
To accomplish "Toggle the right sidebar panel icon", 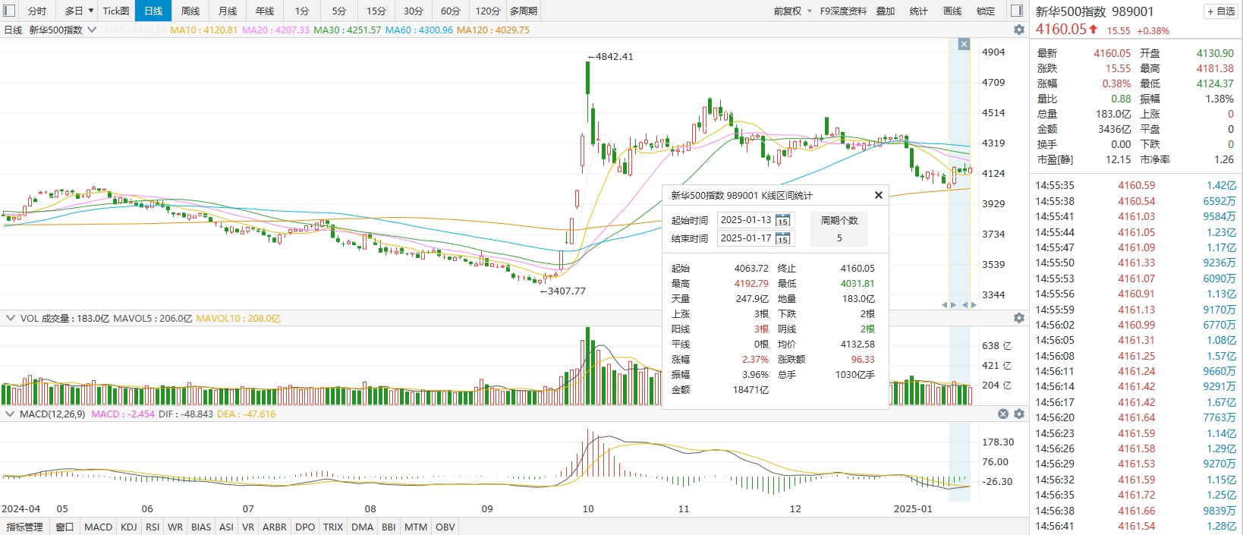I will (1017, 11).
